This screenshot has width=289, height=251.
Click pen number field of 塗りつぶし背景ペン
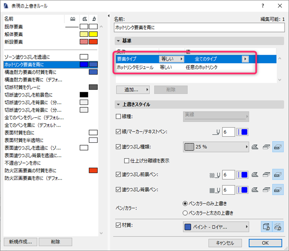coord(229,190)
